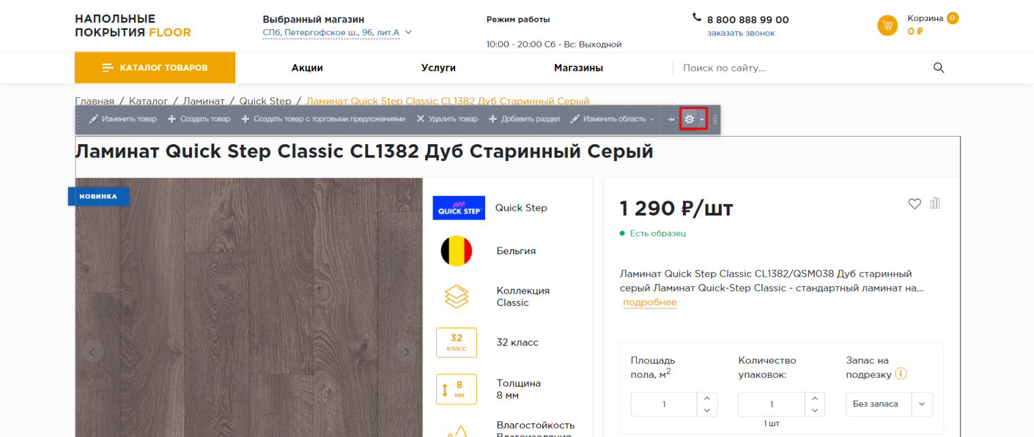Image resolution: width=1034 pixels, height=437 pixels.
Task: Click the Поиск по сайту search field
Action: 803,68
